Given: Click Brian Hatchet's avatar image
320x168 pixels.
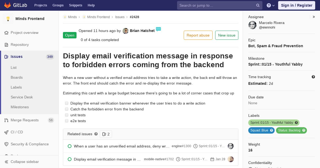Looking at the screenshot, I should (x=126, y=31).
